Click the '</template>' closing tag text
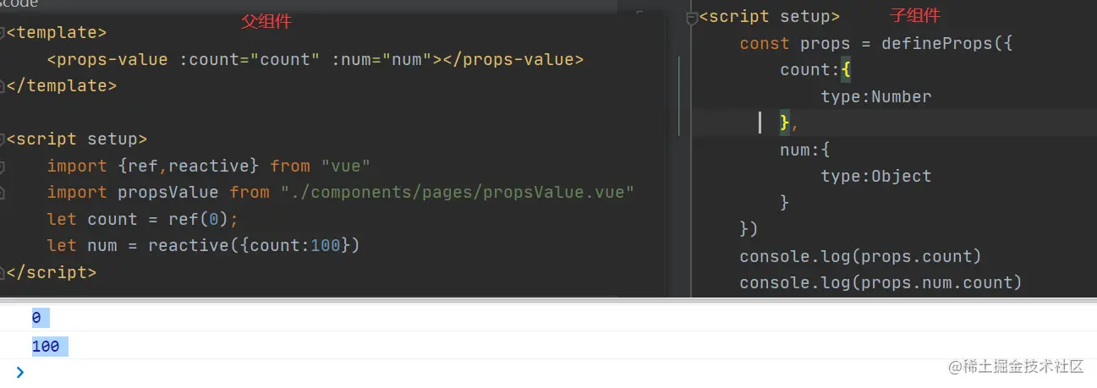Image resolution: width=1097 pixels, height=388 pixels. pyautogui.click(x=62, y=85)
